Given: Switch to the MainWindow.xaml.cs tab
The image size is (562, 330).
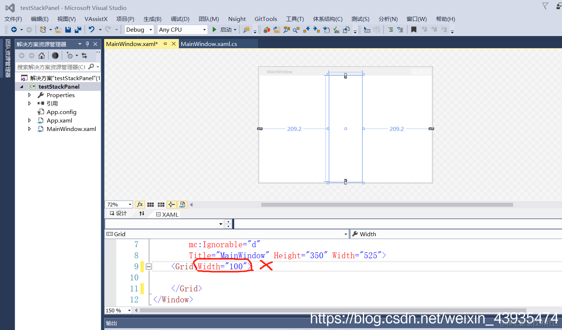Looking at the screenshot, I should click(x=209, y=44).
